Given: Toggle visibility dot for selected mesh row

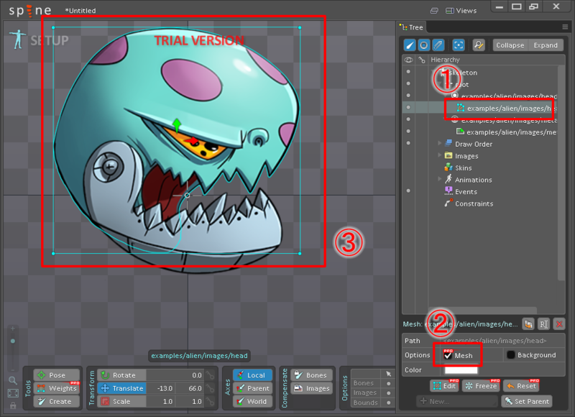Looking at the screenshot, I should coord(408,107).
